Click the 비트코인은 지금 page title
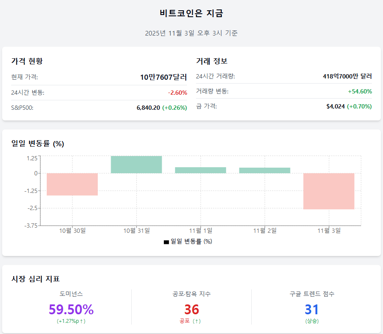The image size is (383, 334). click(191, 13)
